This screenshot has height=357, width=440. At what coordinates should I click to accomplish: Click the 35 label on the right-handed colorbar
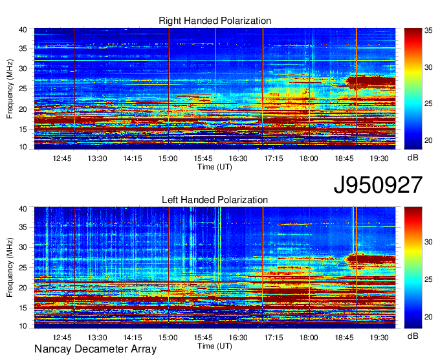click(x=428, y=31)
